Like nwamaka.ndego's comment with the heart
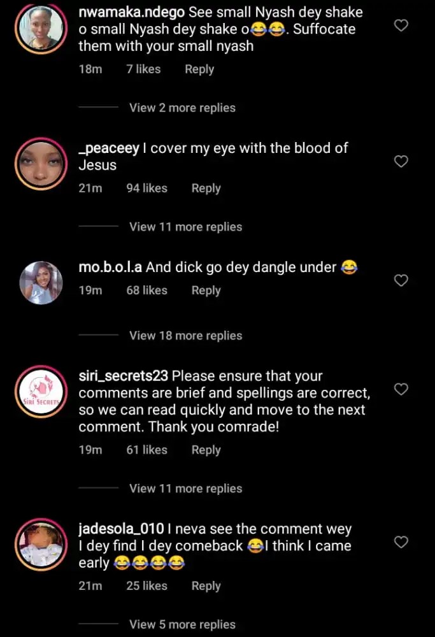This screenshot has width=435, height=637. tap(401, 25)
